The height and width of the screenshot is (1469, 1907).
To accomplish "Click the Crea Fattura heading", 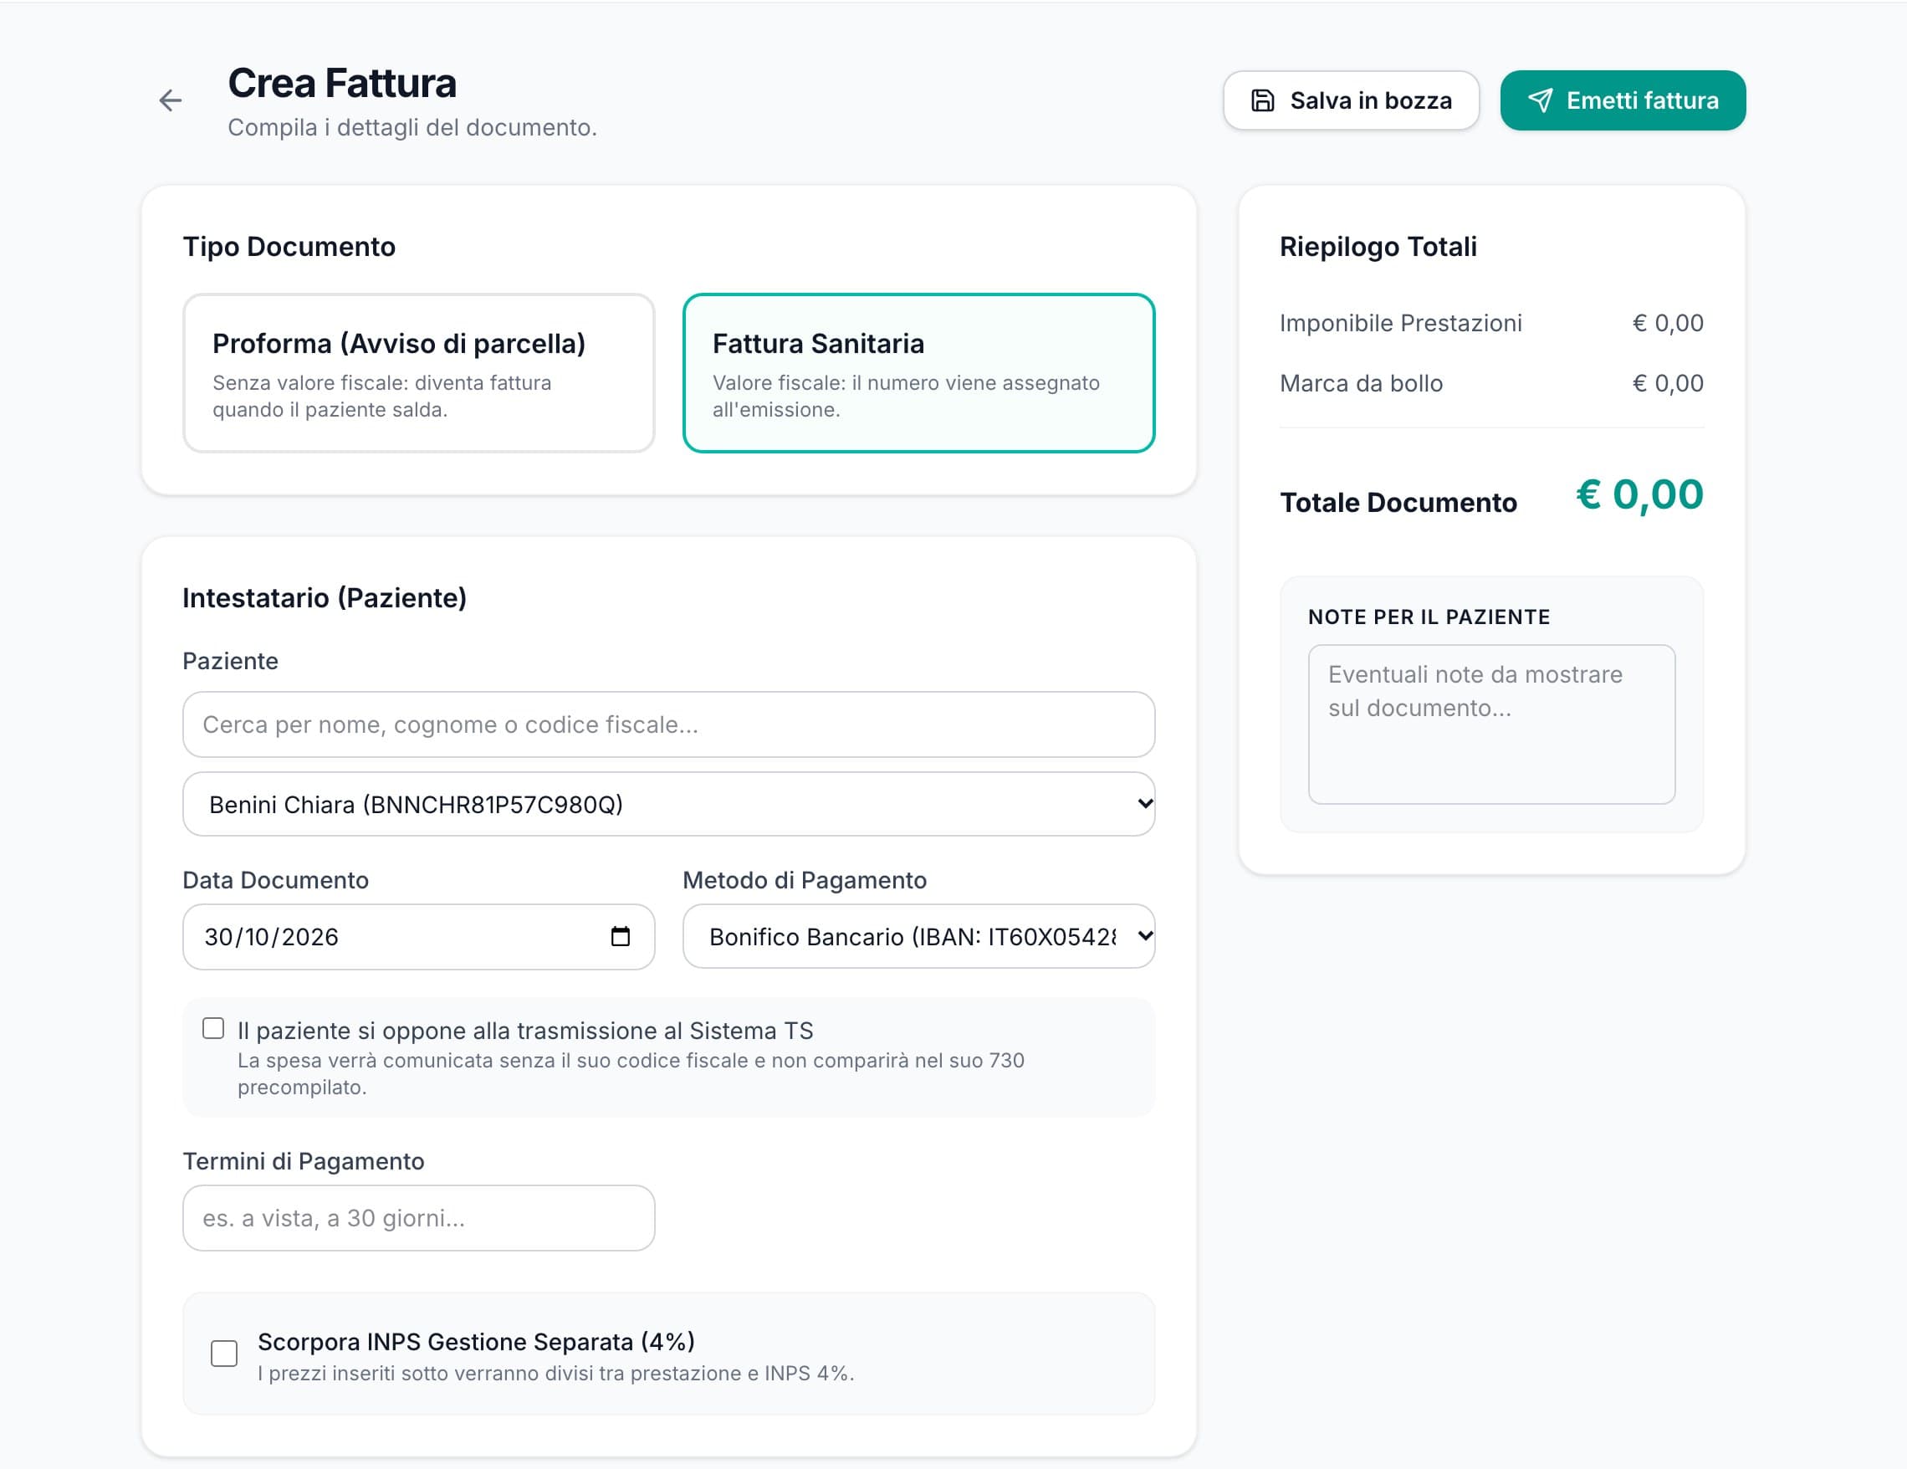I will [342, 83].
